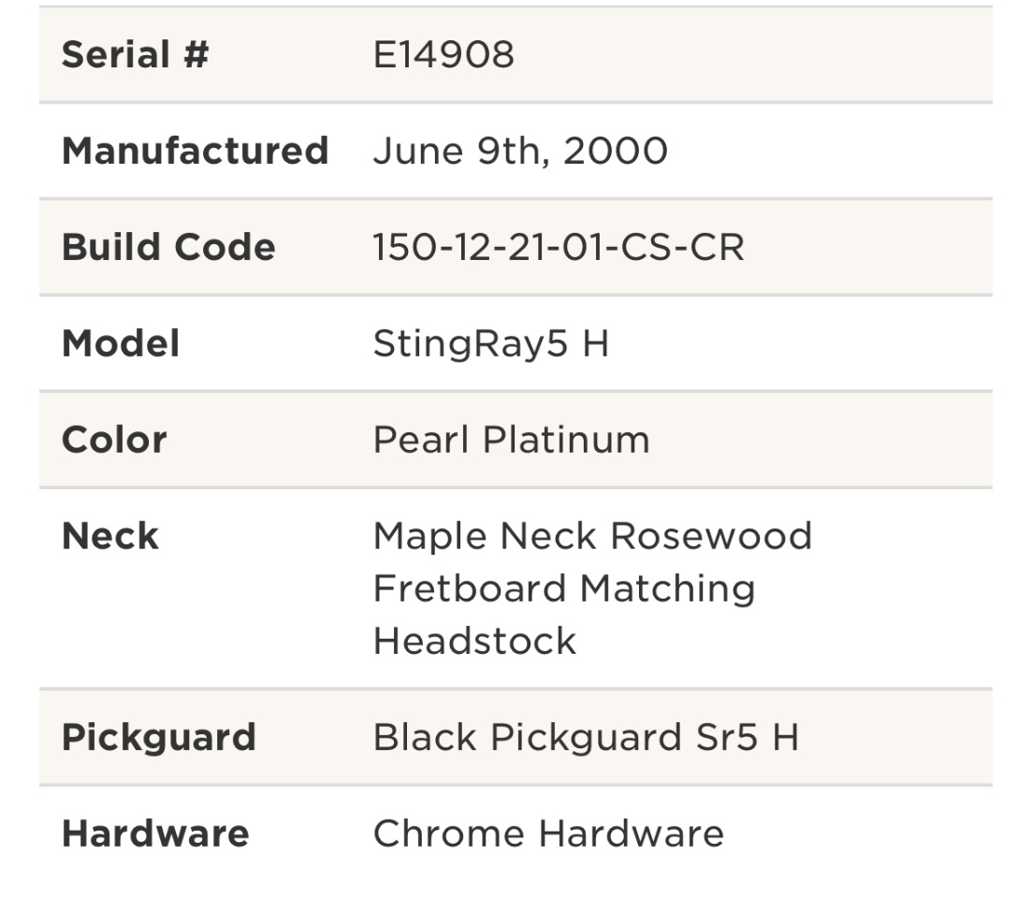The image size is (1032, 898).
Task: Click the Neck label
Action: [110, 537]
